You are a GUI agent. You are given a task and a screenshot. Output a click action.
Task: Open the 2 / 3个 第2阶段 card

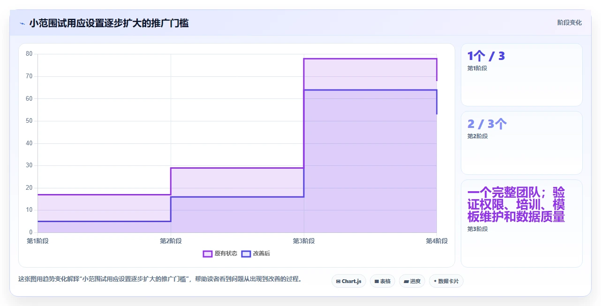pyautogui.click(x=522, y=143)
